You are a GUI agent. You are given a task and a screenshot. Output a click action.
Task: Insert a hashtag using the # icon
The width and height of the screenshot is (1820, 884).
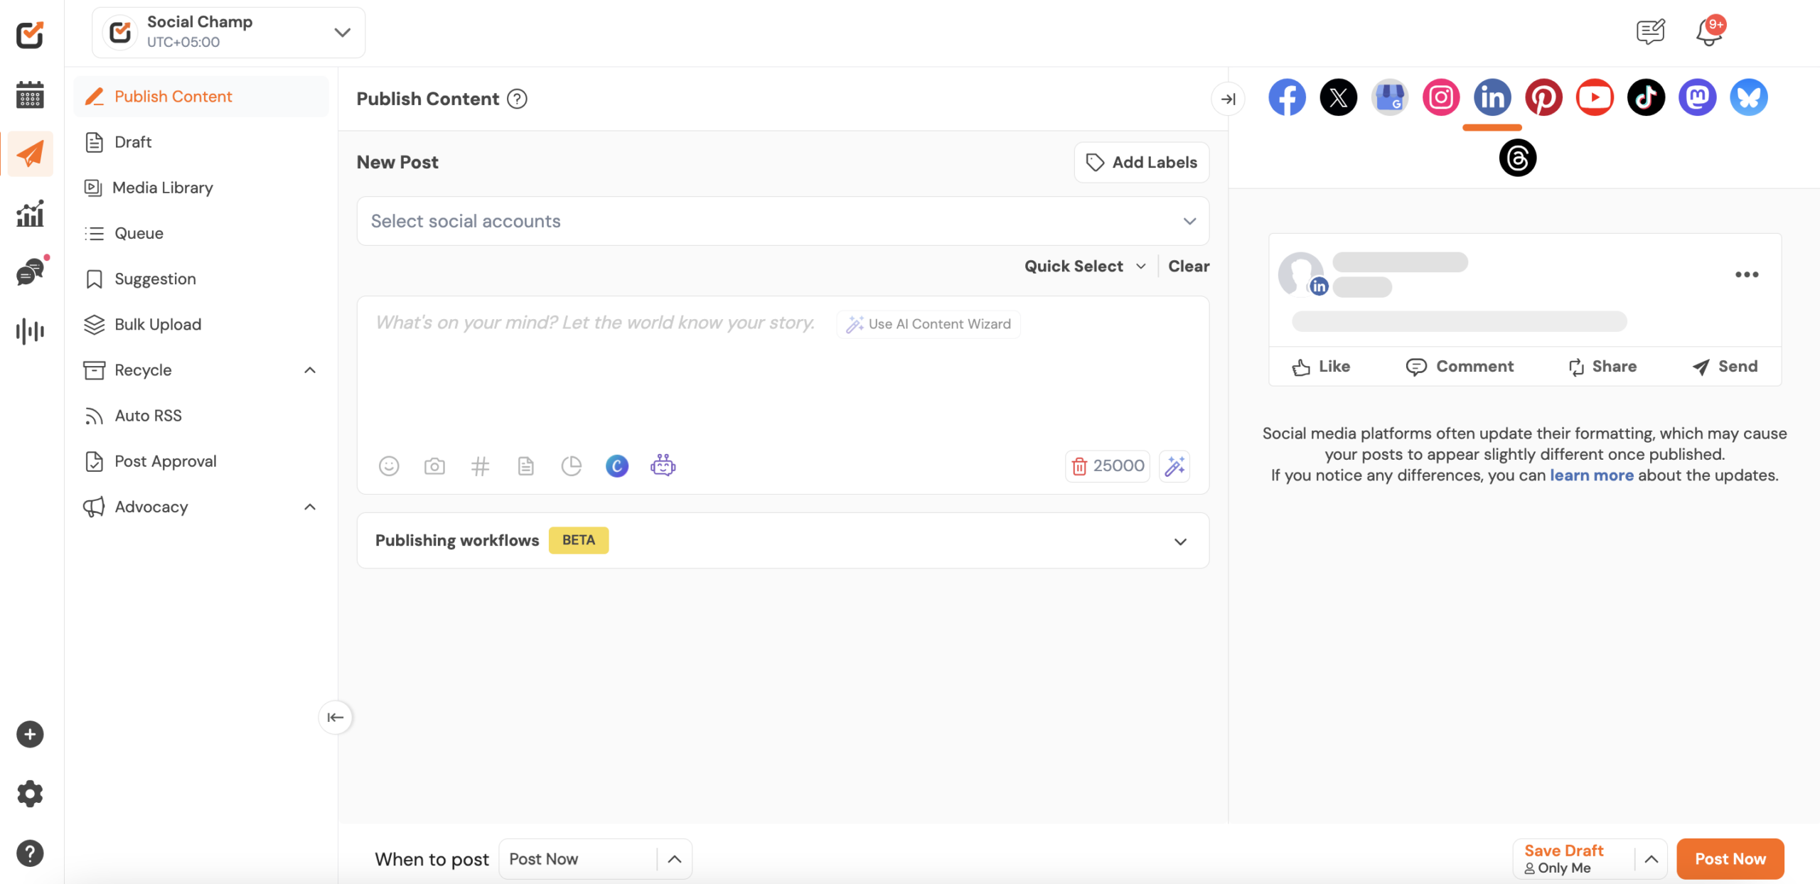point(480,466)
